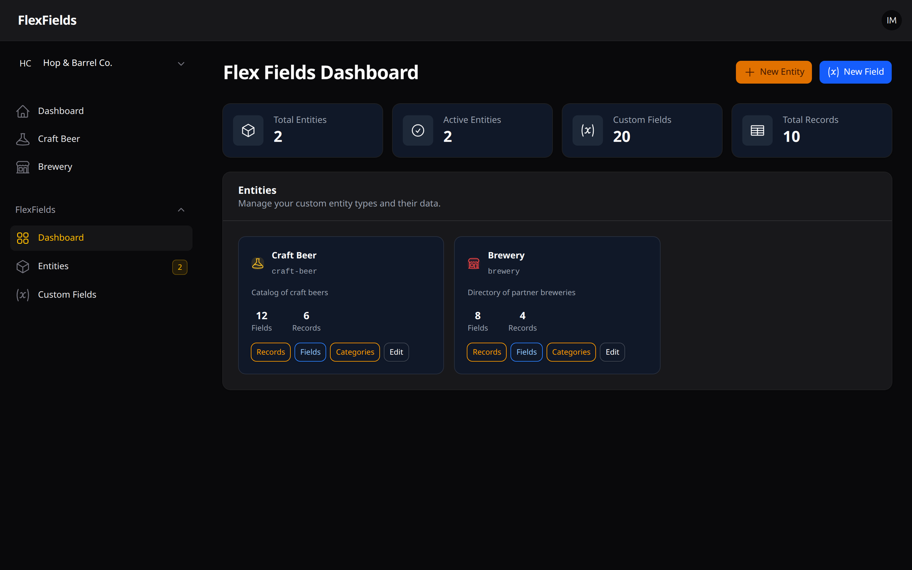Open Fields for the Brewery entity

point(526,352)
